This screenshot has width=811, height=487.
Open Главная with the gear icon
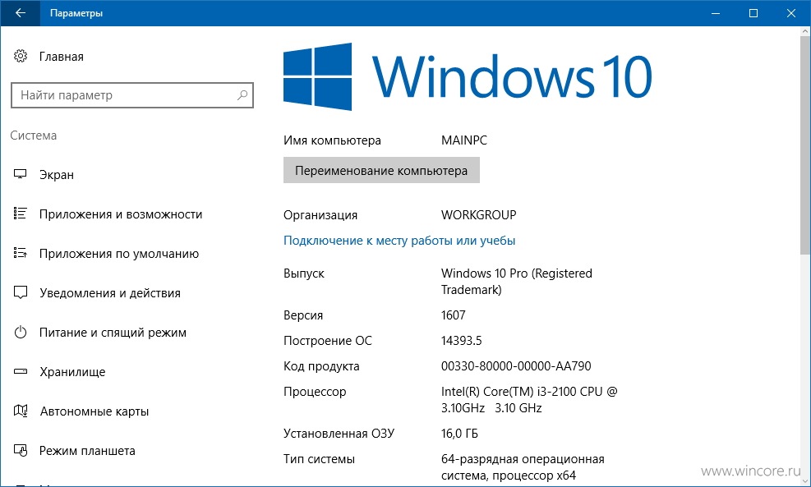coord(21,56)
